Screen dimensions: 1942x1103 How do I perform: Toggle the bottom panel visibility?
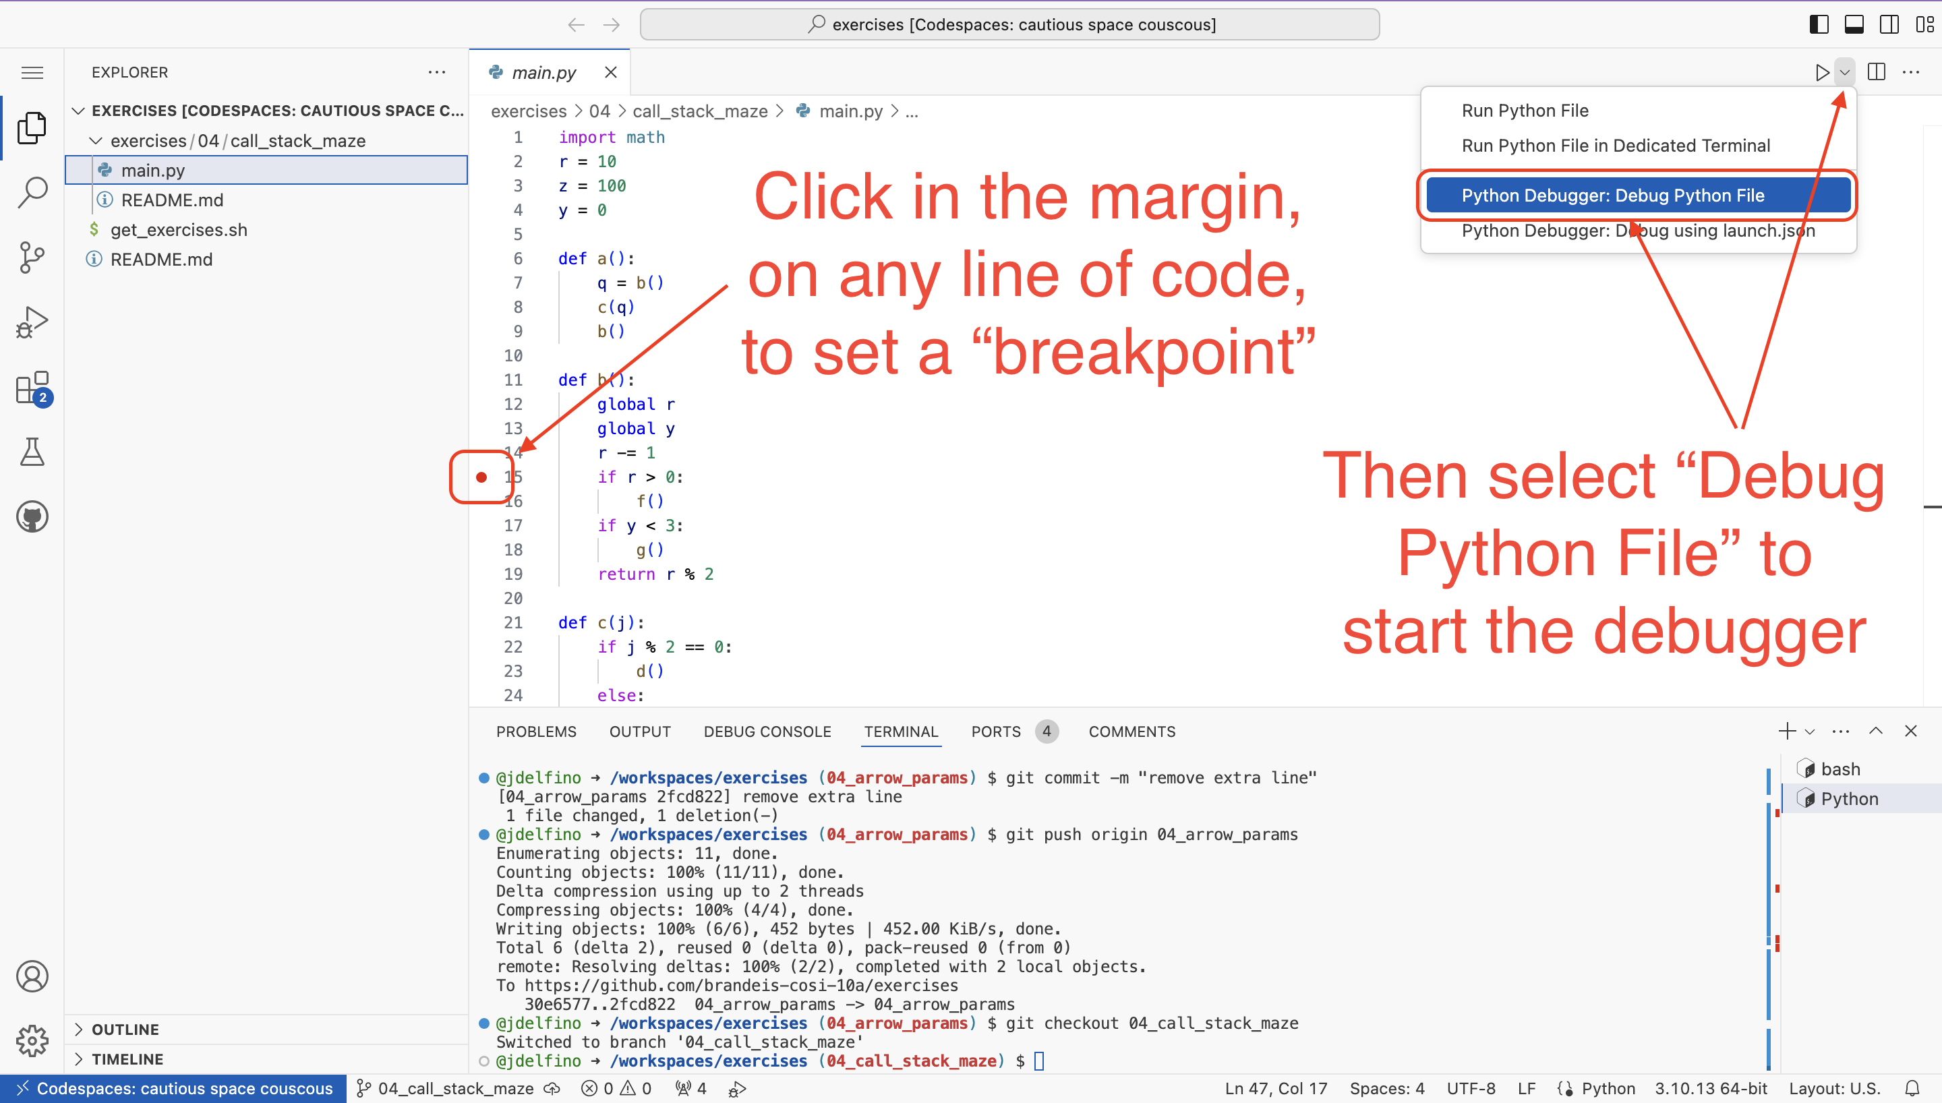tap(1854, 24)
